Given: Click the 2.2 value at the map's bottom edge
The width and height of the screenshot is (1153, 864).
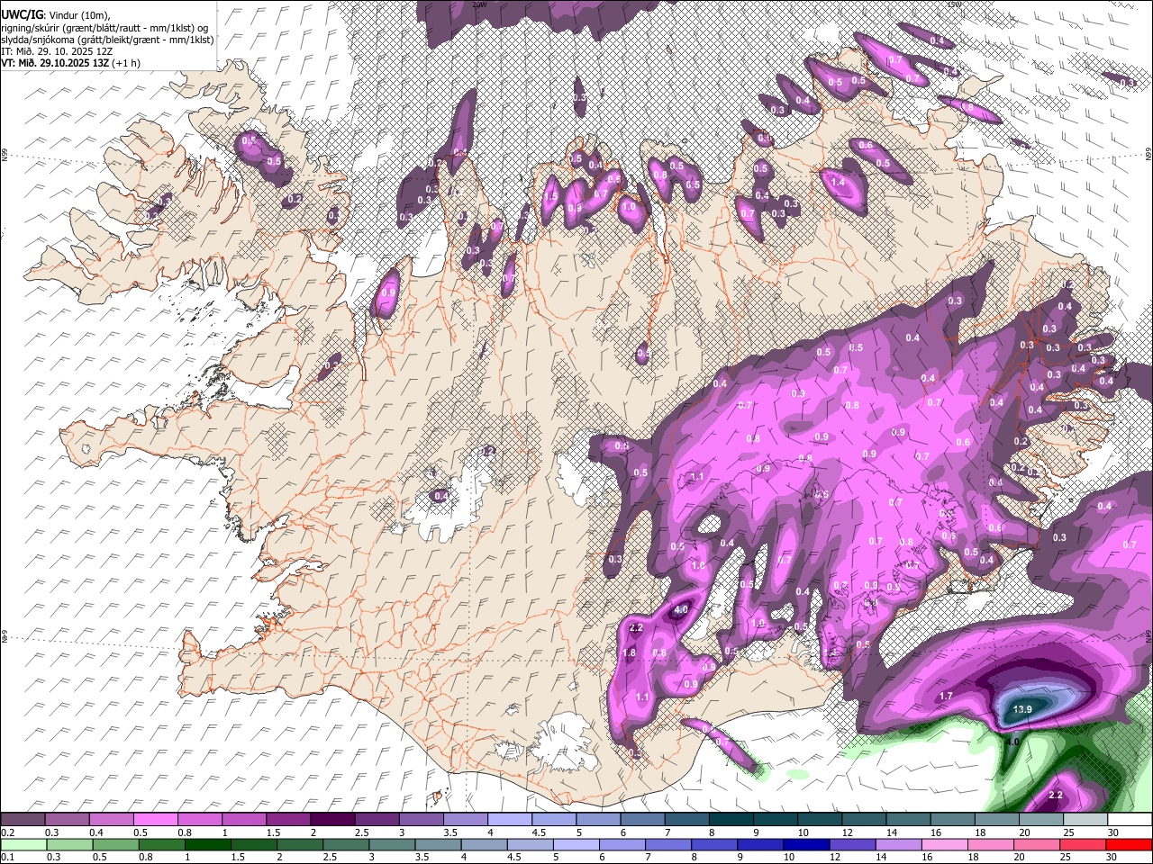Looking at the screenshot, I should 1057,796.
